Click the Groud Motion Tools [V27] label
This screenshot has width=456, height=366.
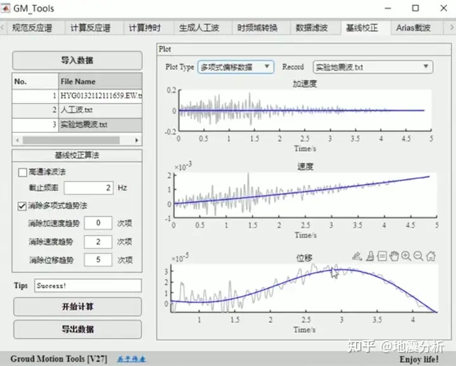point(59,359)
